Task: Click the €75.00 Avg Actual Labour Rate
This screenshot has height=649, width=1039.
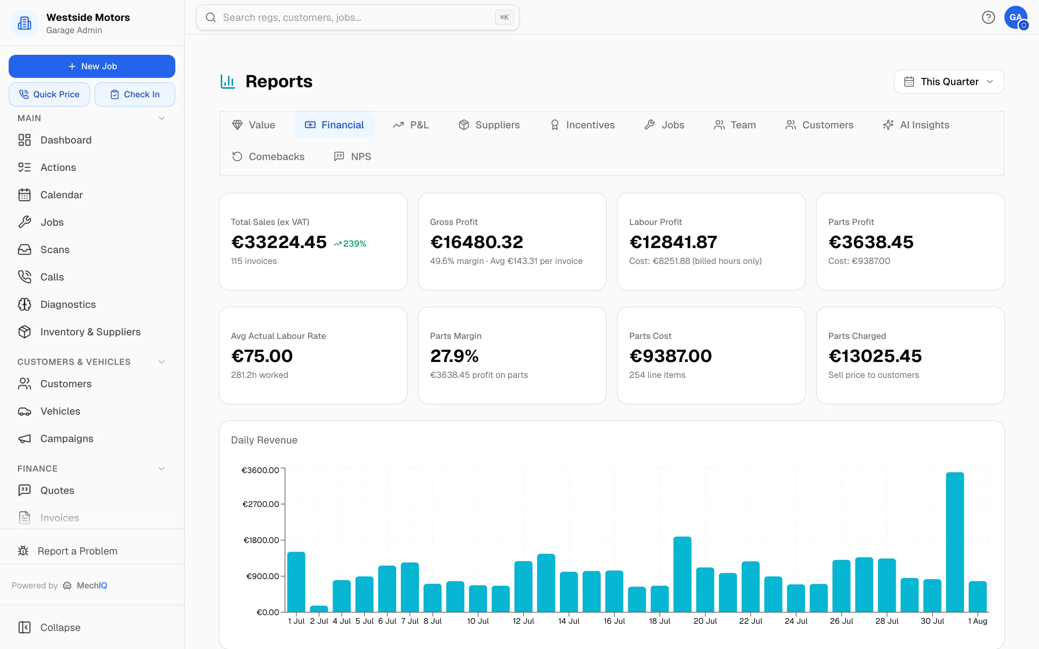Action: [x=262, y=356]
